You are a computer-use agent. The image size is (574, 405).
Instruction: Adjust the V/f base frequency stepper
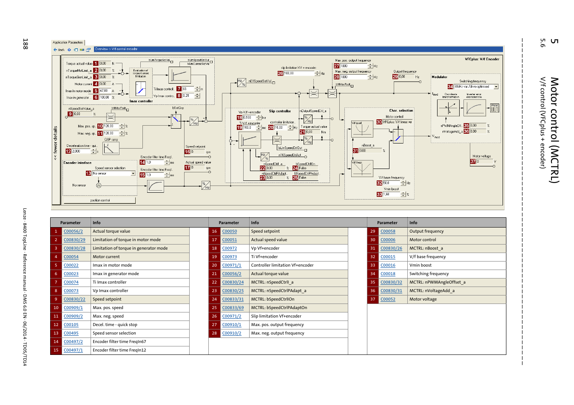(x=403, y=183)
